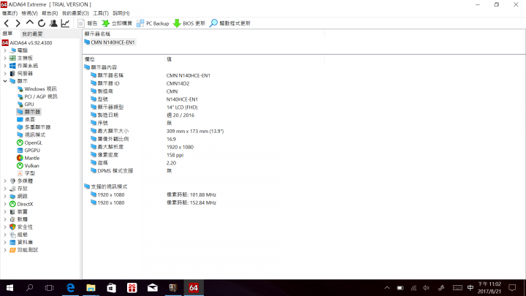Select the 多重顯示器 tree item
This screenshot has height=296, width=526.
click(37, 127)
